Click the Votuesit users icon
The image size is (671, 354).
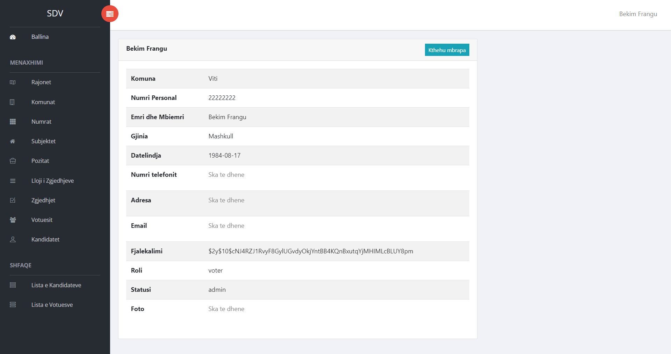click(13, 220)
